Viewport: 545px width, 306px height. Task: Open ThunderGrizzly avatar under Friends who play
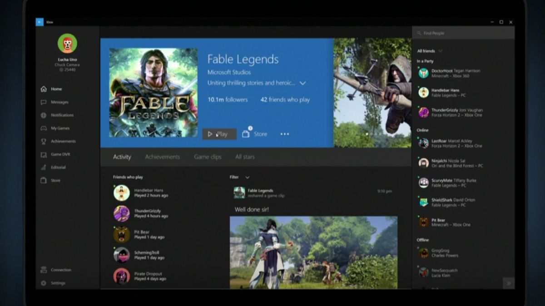(121, 214)
